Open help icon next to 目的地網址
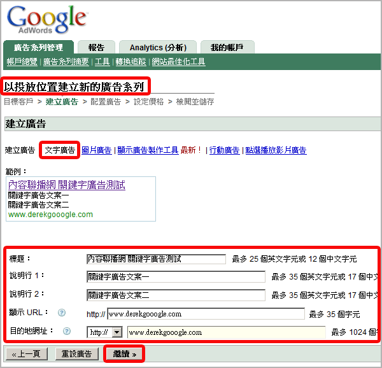The width and height of the screenshot is (382, 368). click(x=67, y=331)
